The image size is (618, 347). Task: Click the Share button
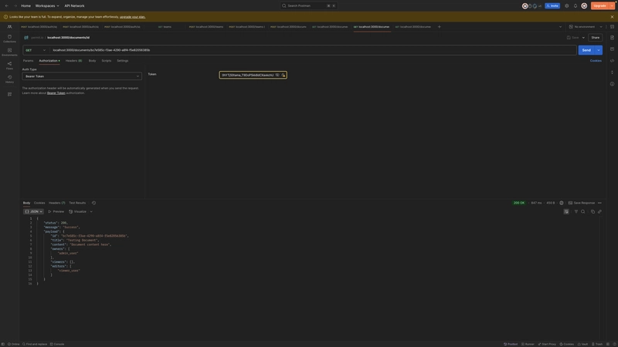point(595,38)
